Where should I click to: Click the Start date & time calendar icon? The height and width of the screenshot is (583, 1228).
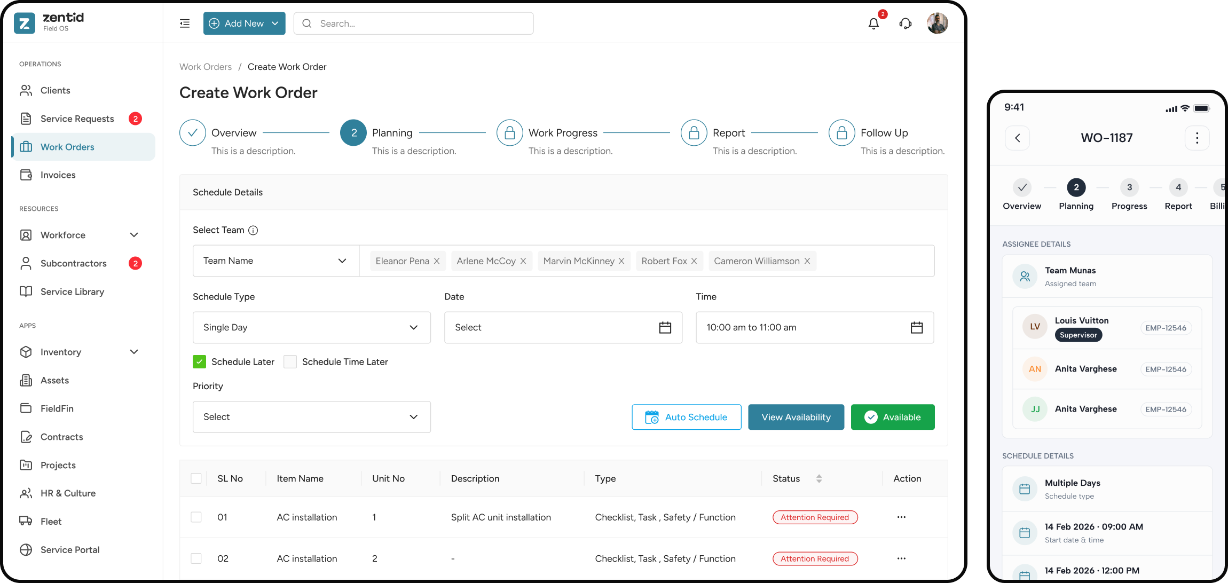coord(1025,533)
